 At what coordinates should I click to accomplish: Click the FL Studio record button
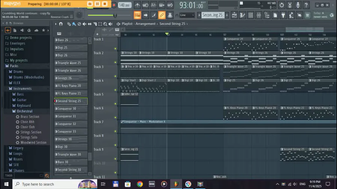tap(114, 5)
